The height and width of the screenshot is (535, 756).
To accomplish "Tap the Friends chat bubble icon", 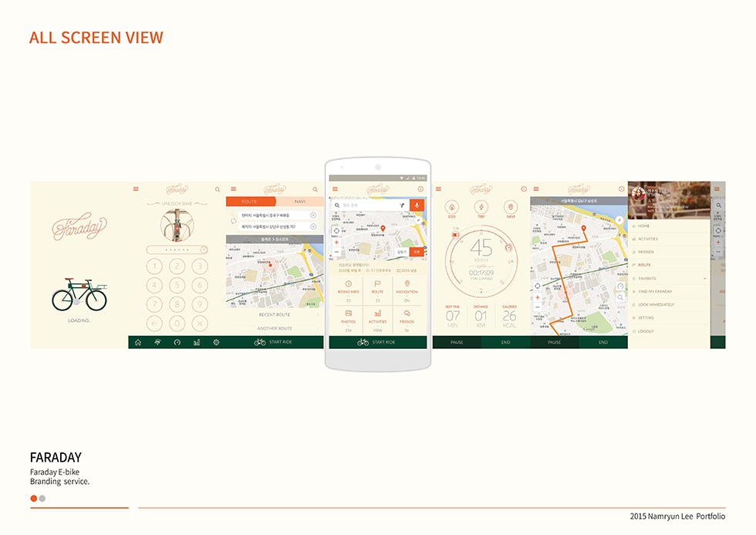I will click(x=407, y=313).
